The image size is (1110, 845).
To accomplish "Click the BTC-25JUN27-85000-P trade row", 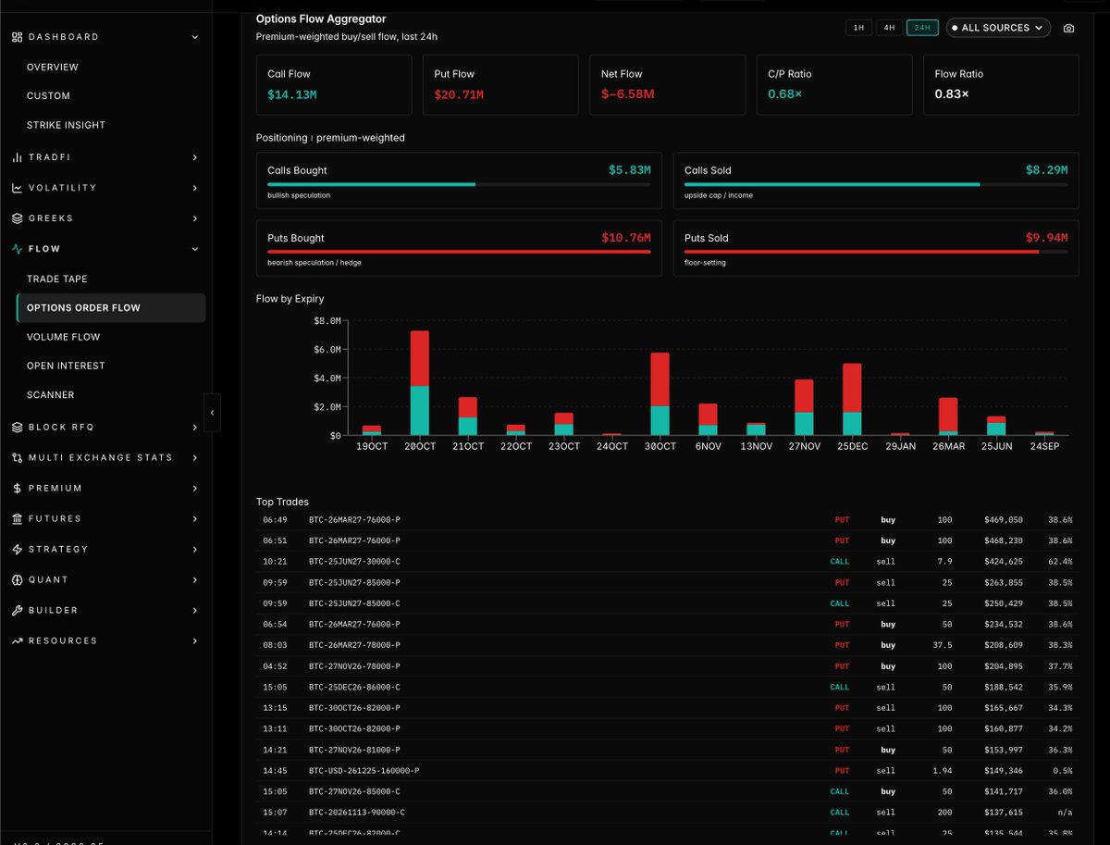I will [x=667, y=583].
